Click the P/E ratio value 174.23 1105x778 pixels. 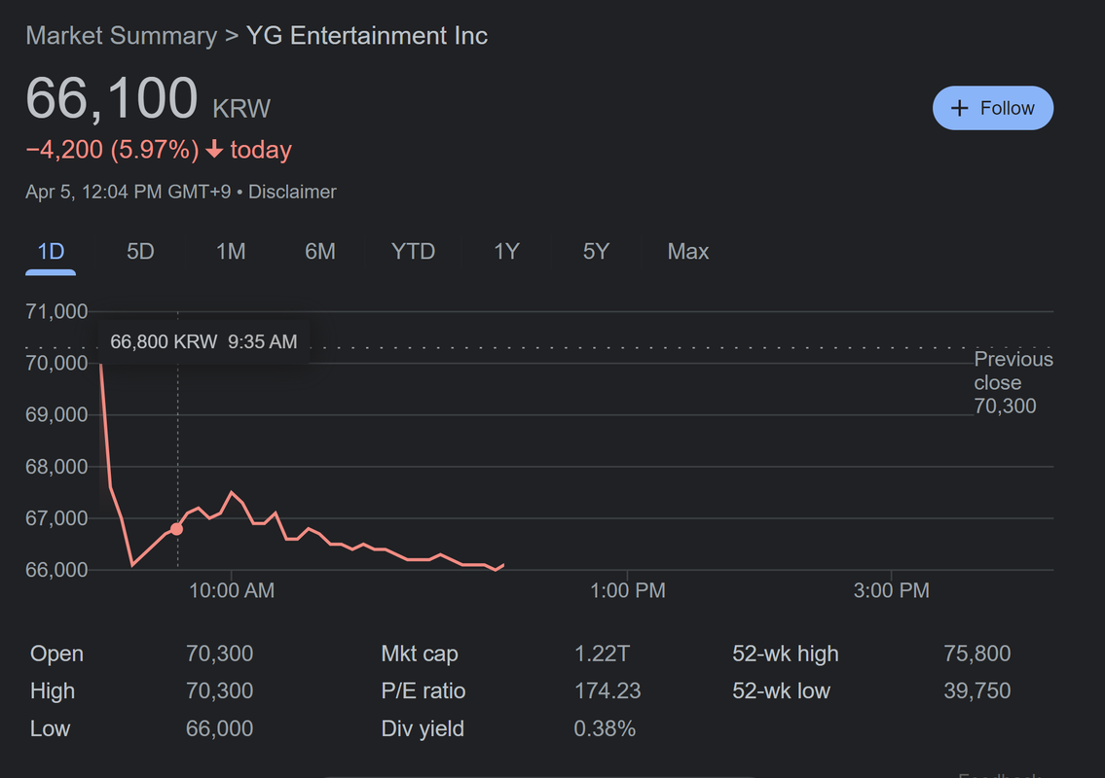(x=607, y=690)
